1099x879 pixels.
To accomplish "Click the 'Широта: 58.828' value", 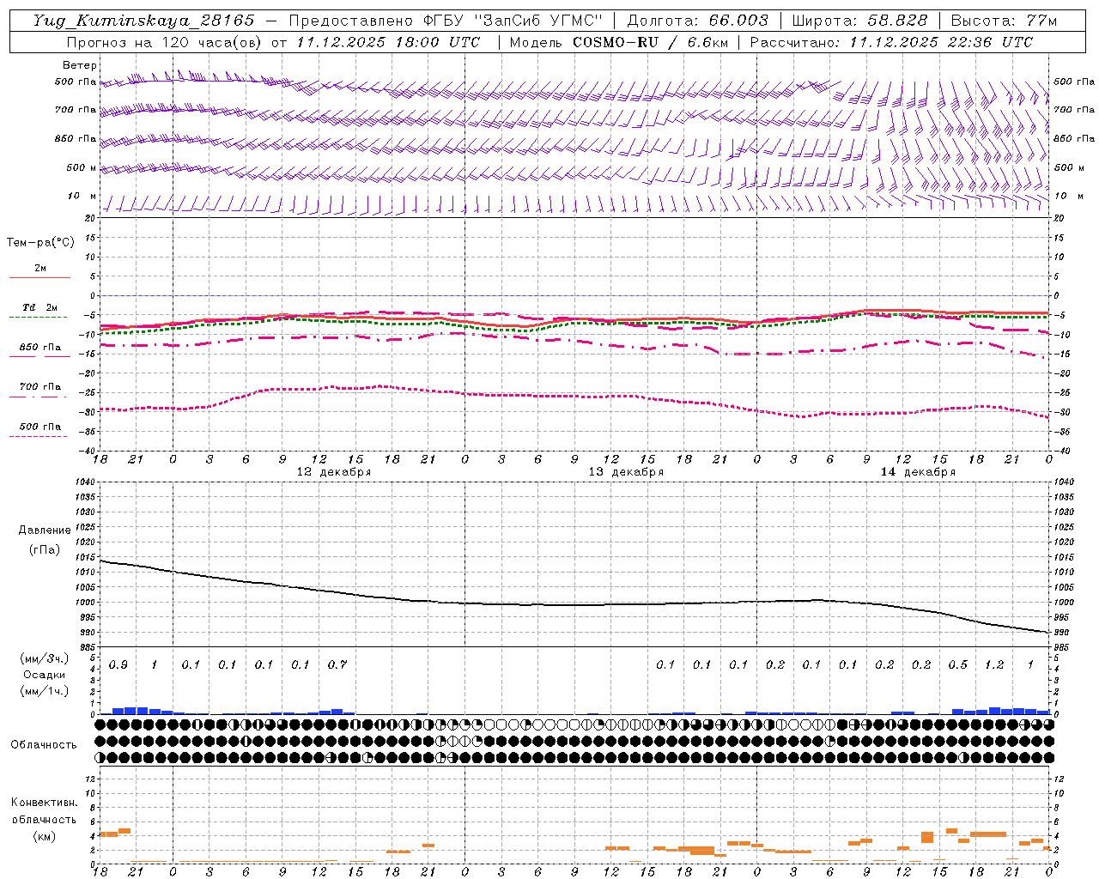I will [859, 21].
